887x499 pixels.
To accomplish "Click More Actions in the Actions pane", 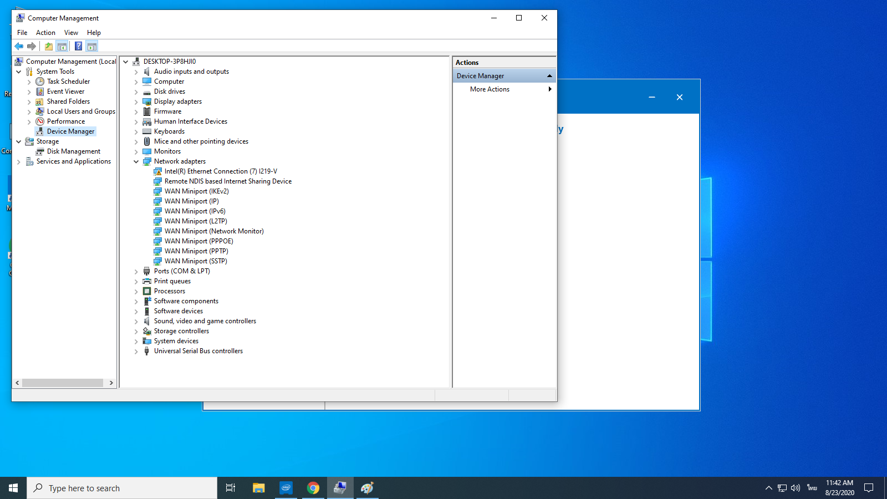I will pos(490,89).
